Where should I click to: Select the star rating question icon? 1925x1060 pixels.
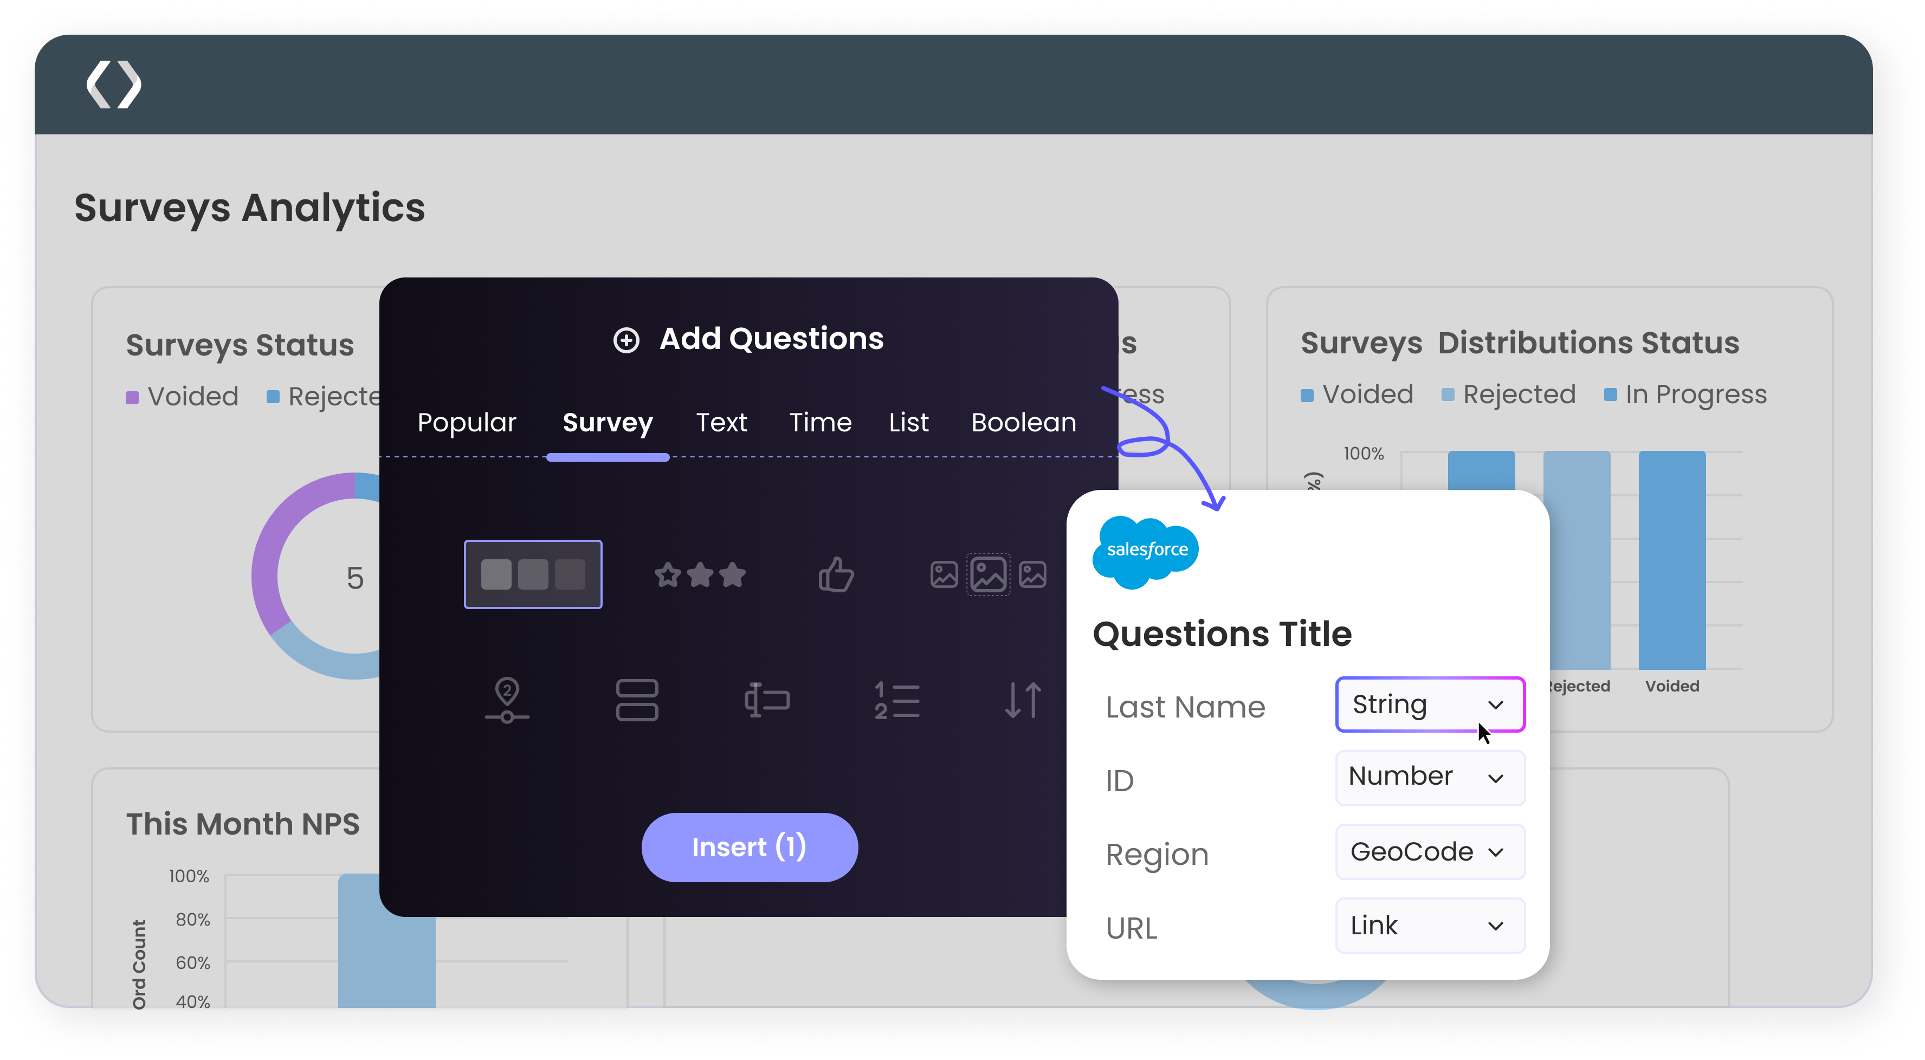point(700,574)
